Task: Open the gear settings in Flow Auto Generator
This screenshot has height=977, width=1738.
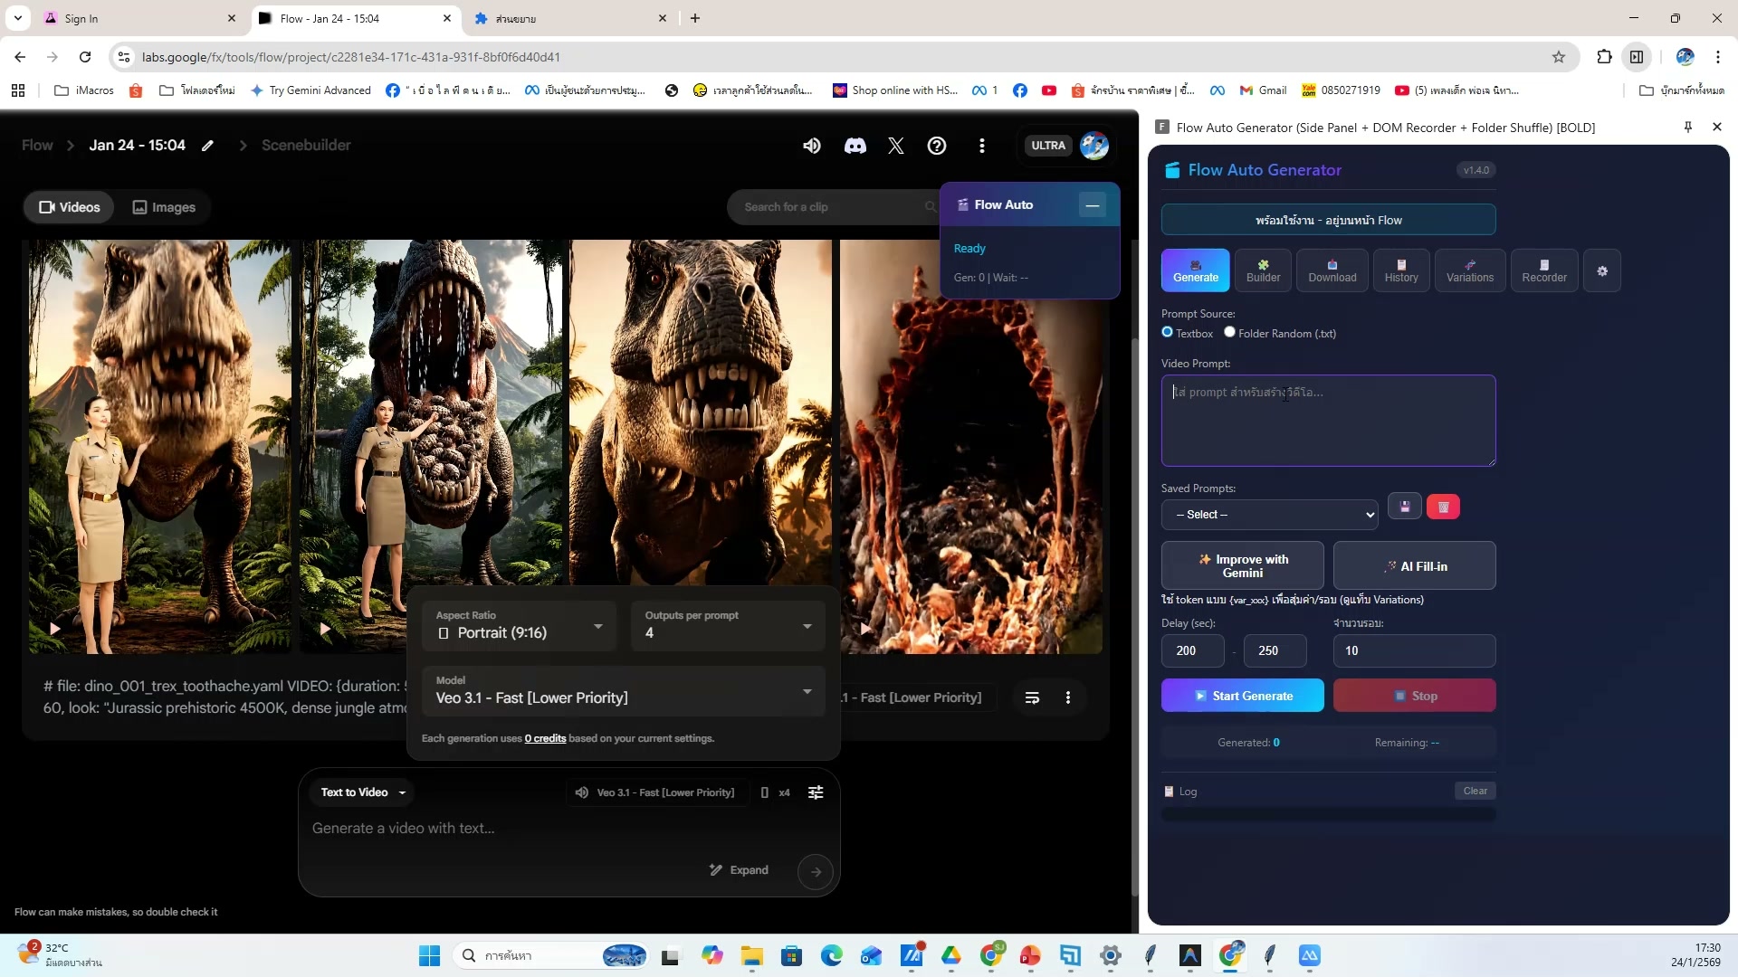Action: [x=1602, y=271]
